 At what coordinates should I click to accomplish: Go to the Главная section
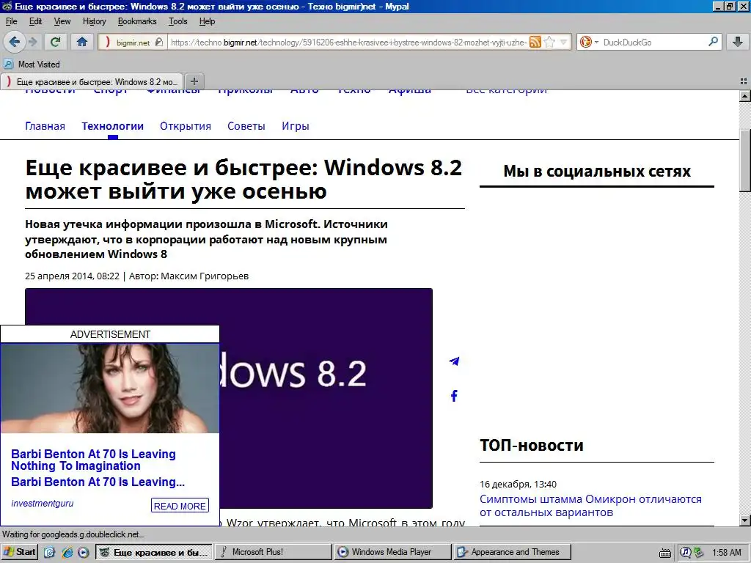[45, 126]
